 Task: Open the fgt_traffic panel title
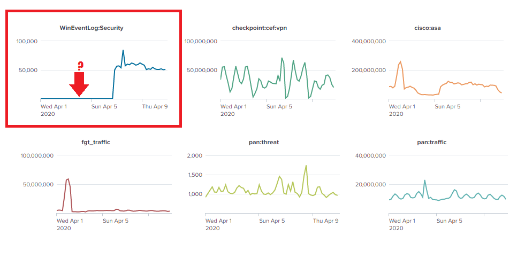tap(95, 143)
